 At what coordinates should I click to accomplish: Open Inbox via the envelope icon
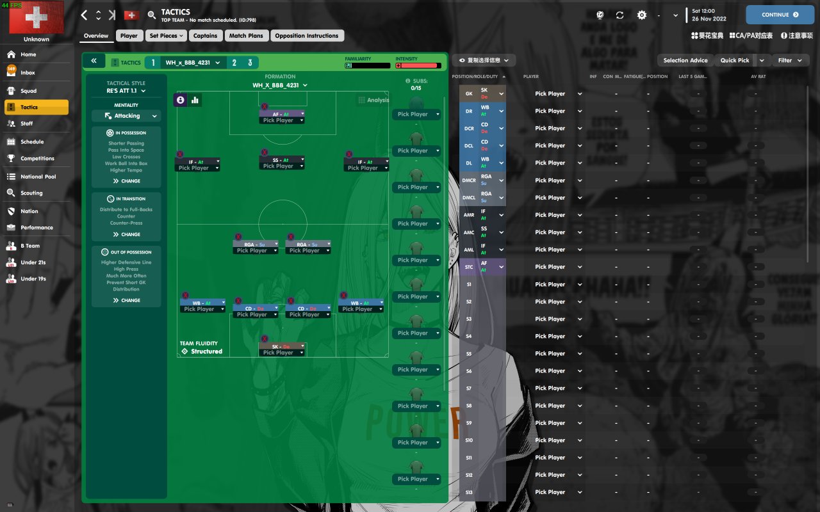(11, 71)
